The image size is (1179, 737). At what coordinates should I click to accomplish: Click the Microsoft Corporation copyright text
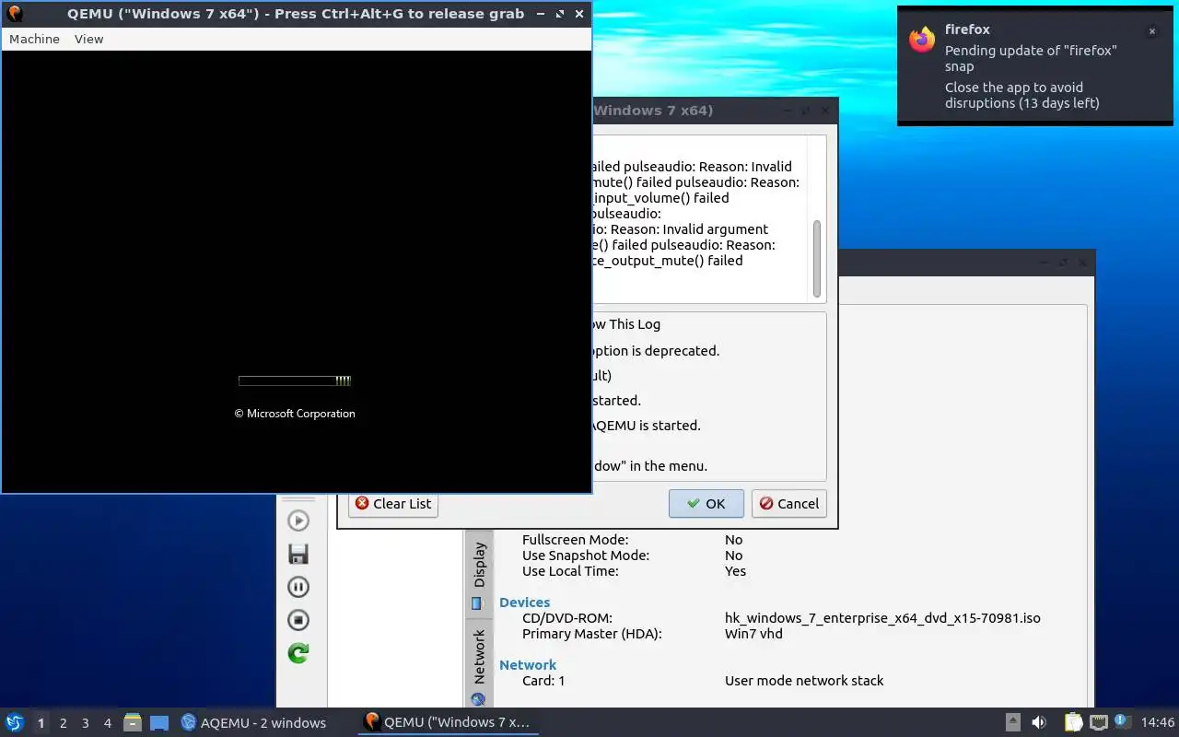tap(295, 414)
